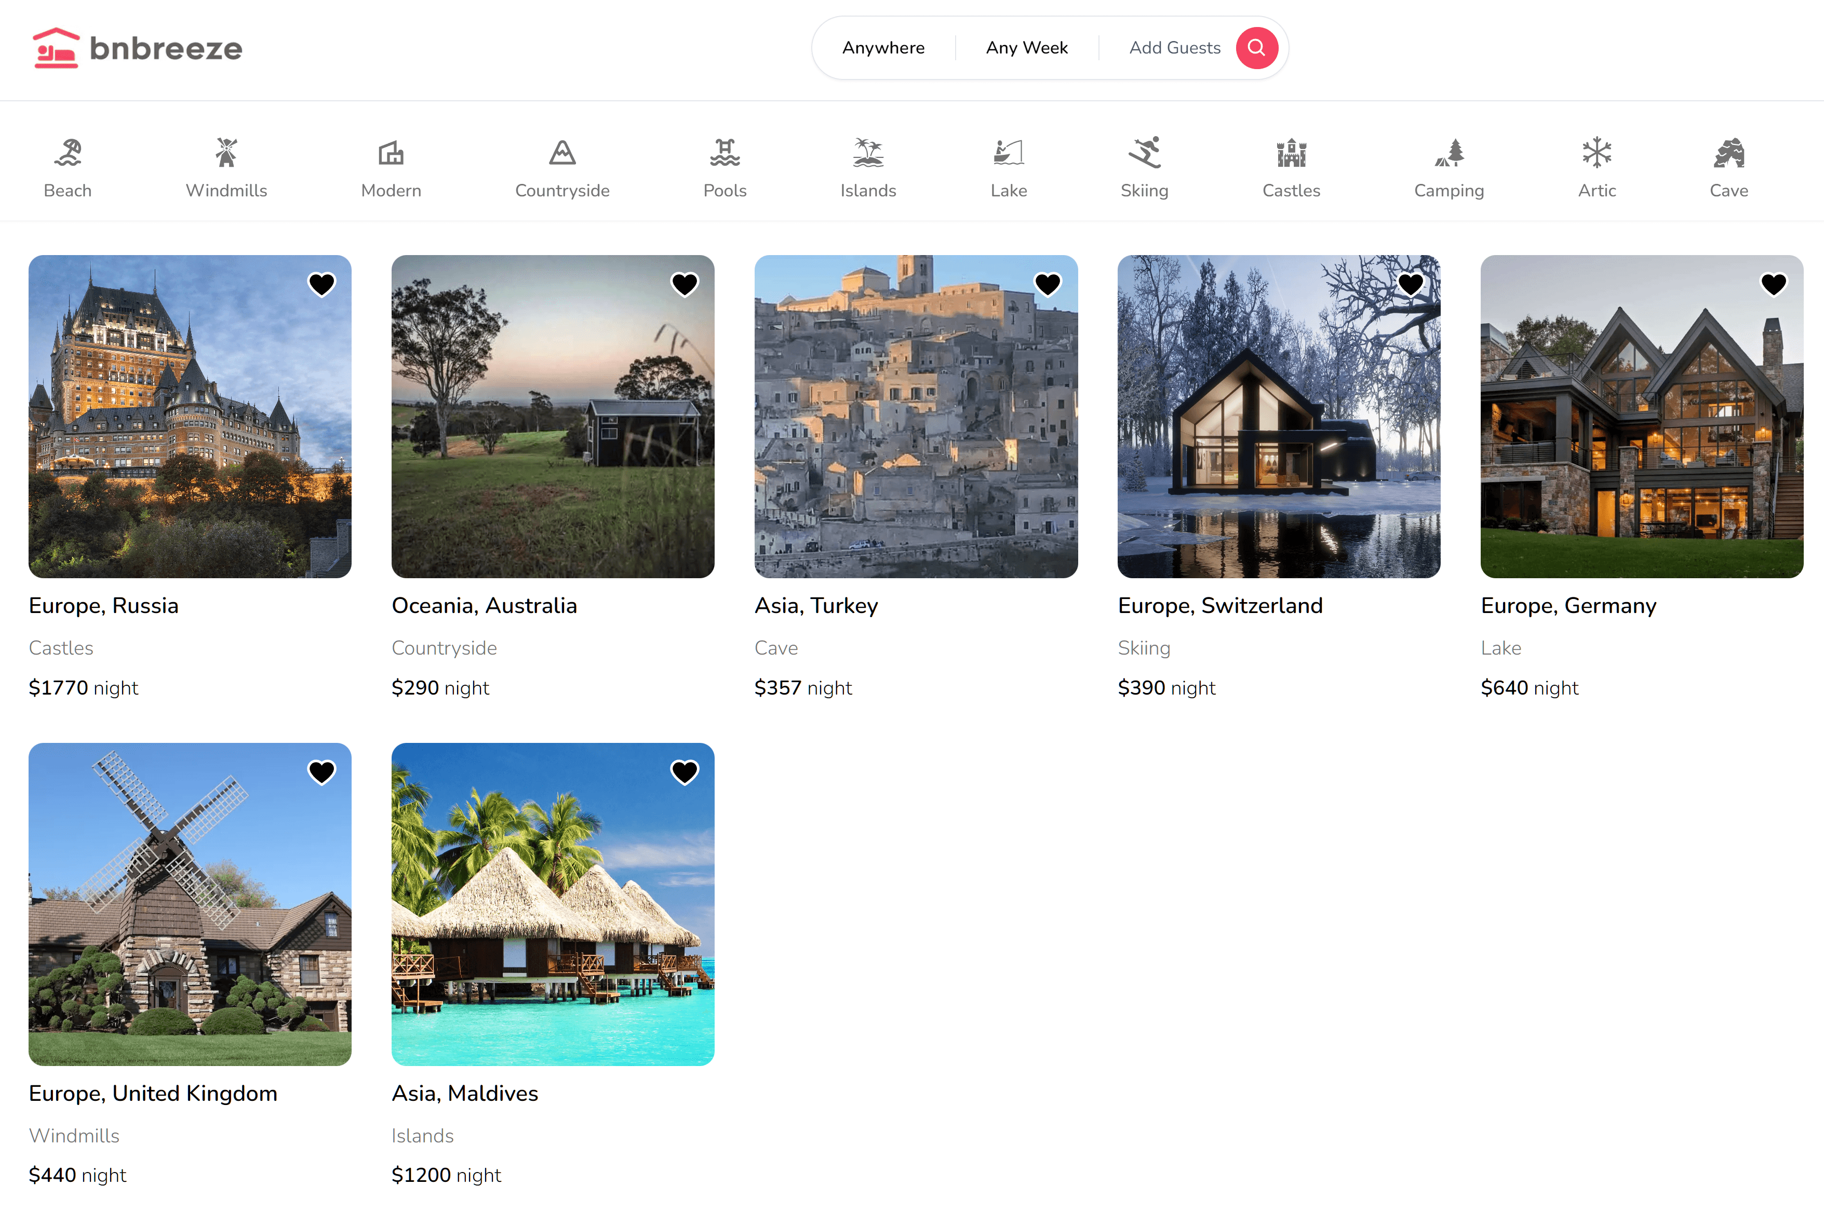
Task: Click the '$1200 night' price
Action: tap(446, 1175)
